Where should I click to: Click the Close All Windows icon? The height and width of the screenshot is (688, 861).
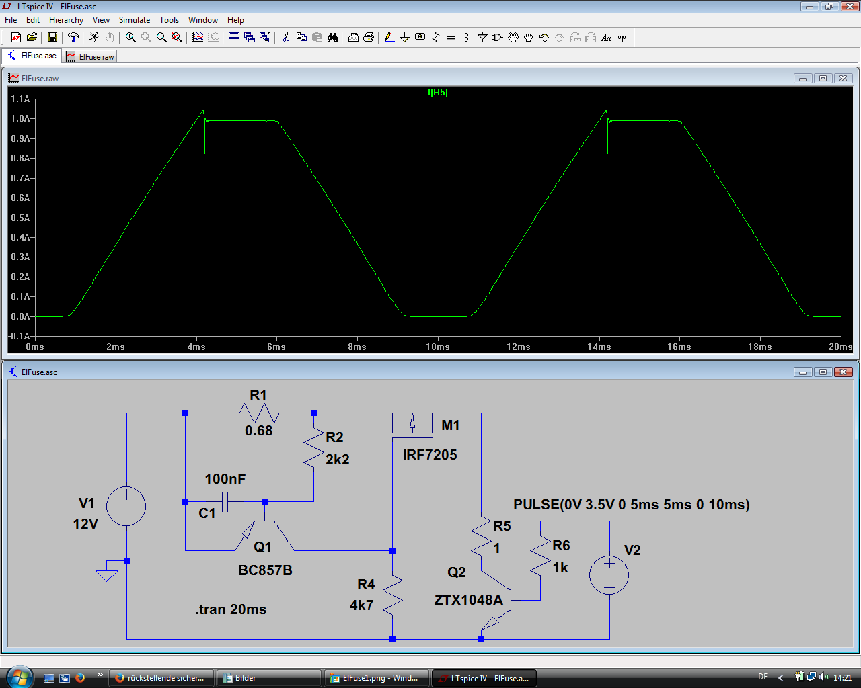(x=265, y=38)
